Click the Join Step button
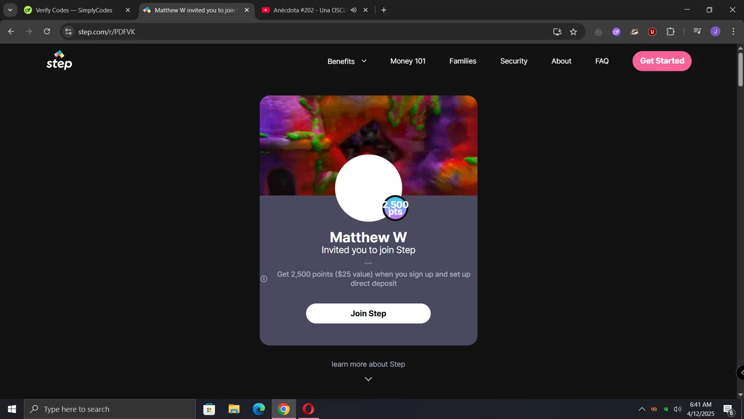The height and width of the screenshot is (419, 744). tap(368, 313)
